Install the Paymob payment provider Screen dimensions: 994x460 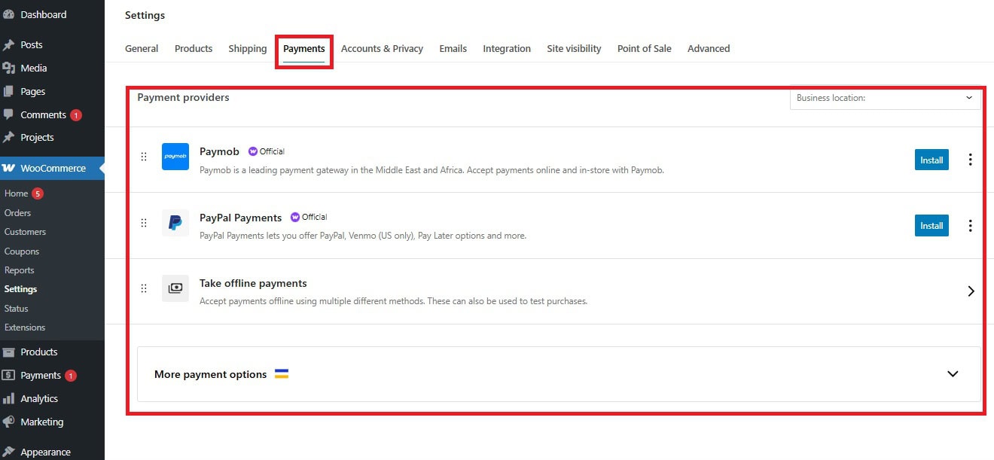click(931, 160)
